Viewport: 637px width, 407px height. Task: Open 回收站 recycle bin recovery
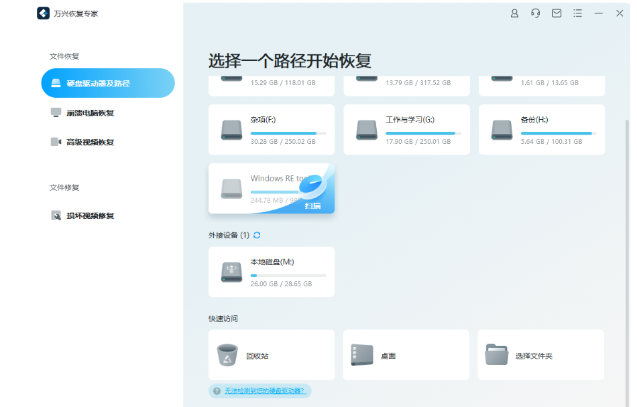[271, 355]
